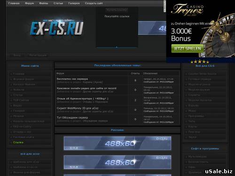Viewport: 235px width, 176px height.
Task: Open Шаблоны для uCoz sidebar link
Action: click(26, 162)
